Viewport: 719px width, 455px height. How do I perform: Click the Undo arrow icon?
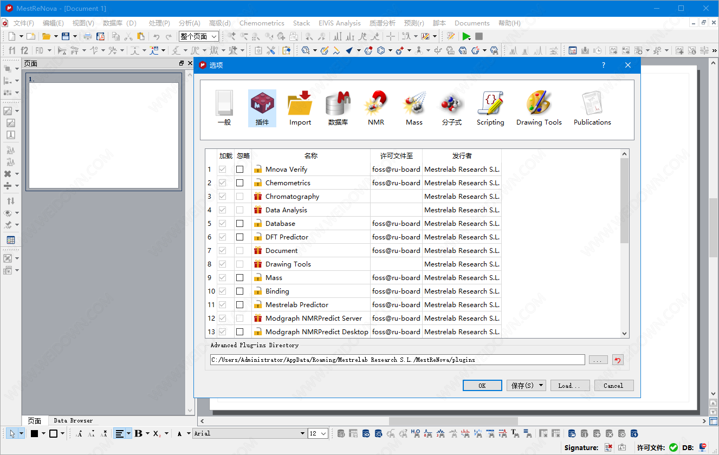(x=156, y=36)
